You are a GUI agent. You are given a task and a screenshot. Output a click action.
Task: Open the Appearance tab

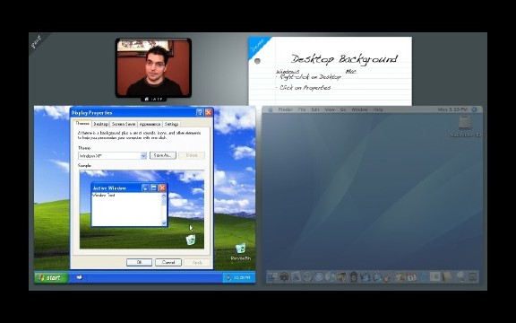click(150, 124)
